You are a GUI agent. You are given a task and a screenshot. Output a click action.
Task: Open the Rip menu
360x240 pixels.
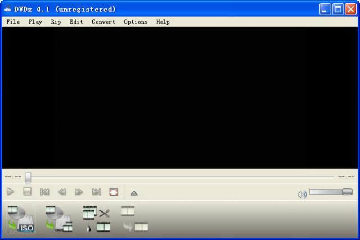(56, 22)
